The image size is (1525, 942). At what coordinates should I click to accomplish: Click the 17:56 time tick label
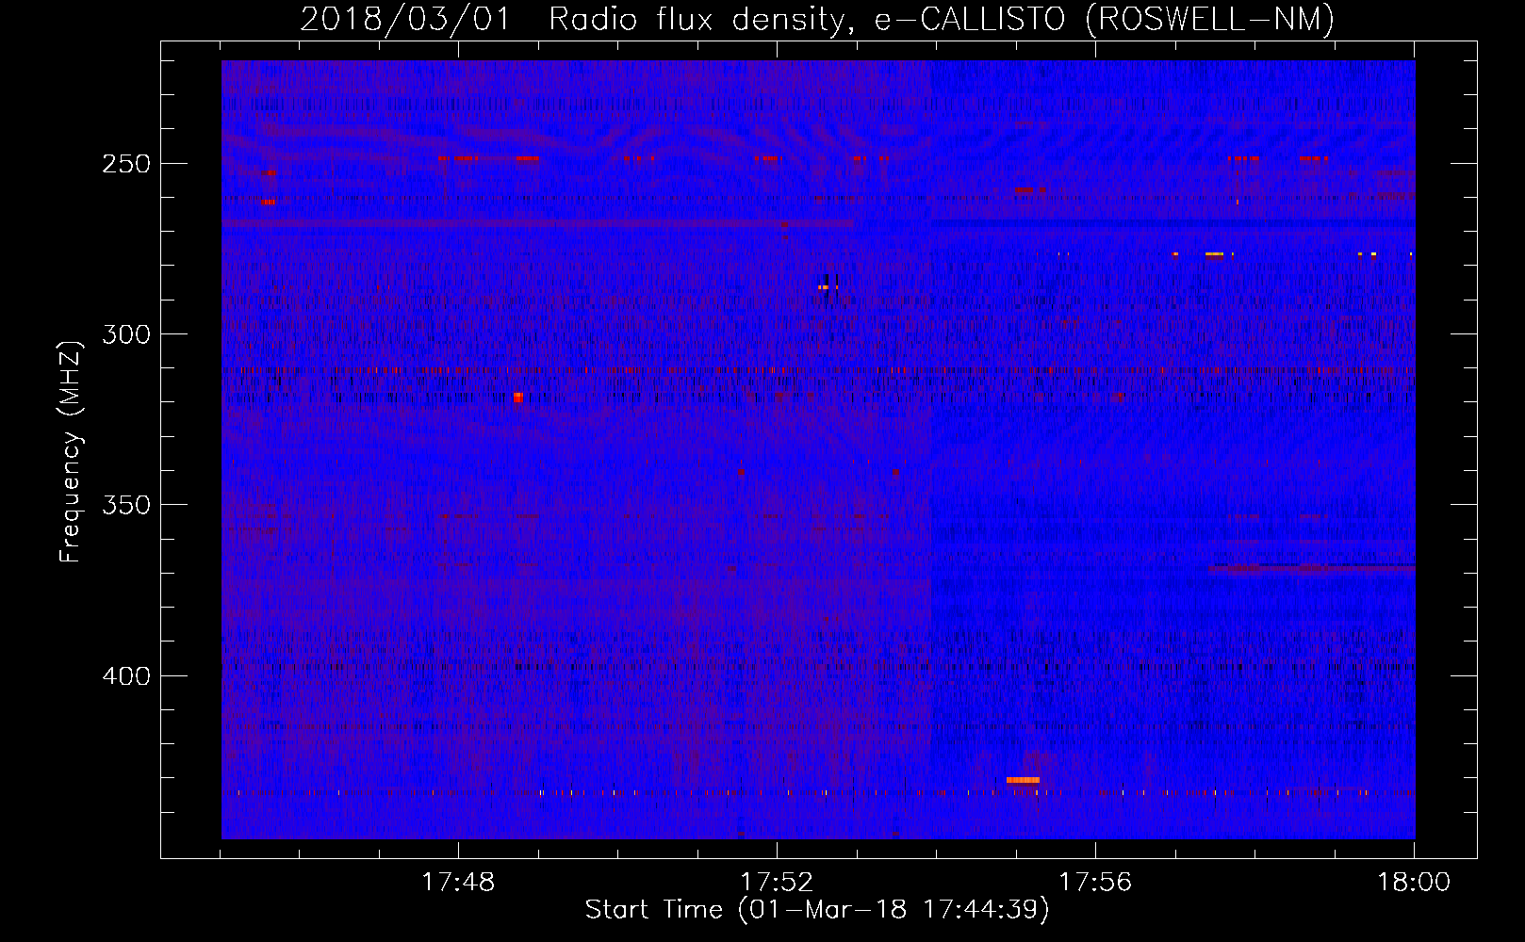(1095, 882)
